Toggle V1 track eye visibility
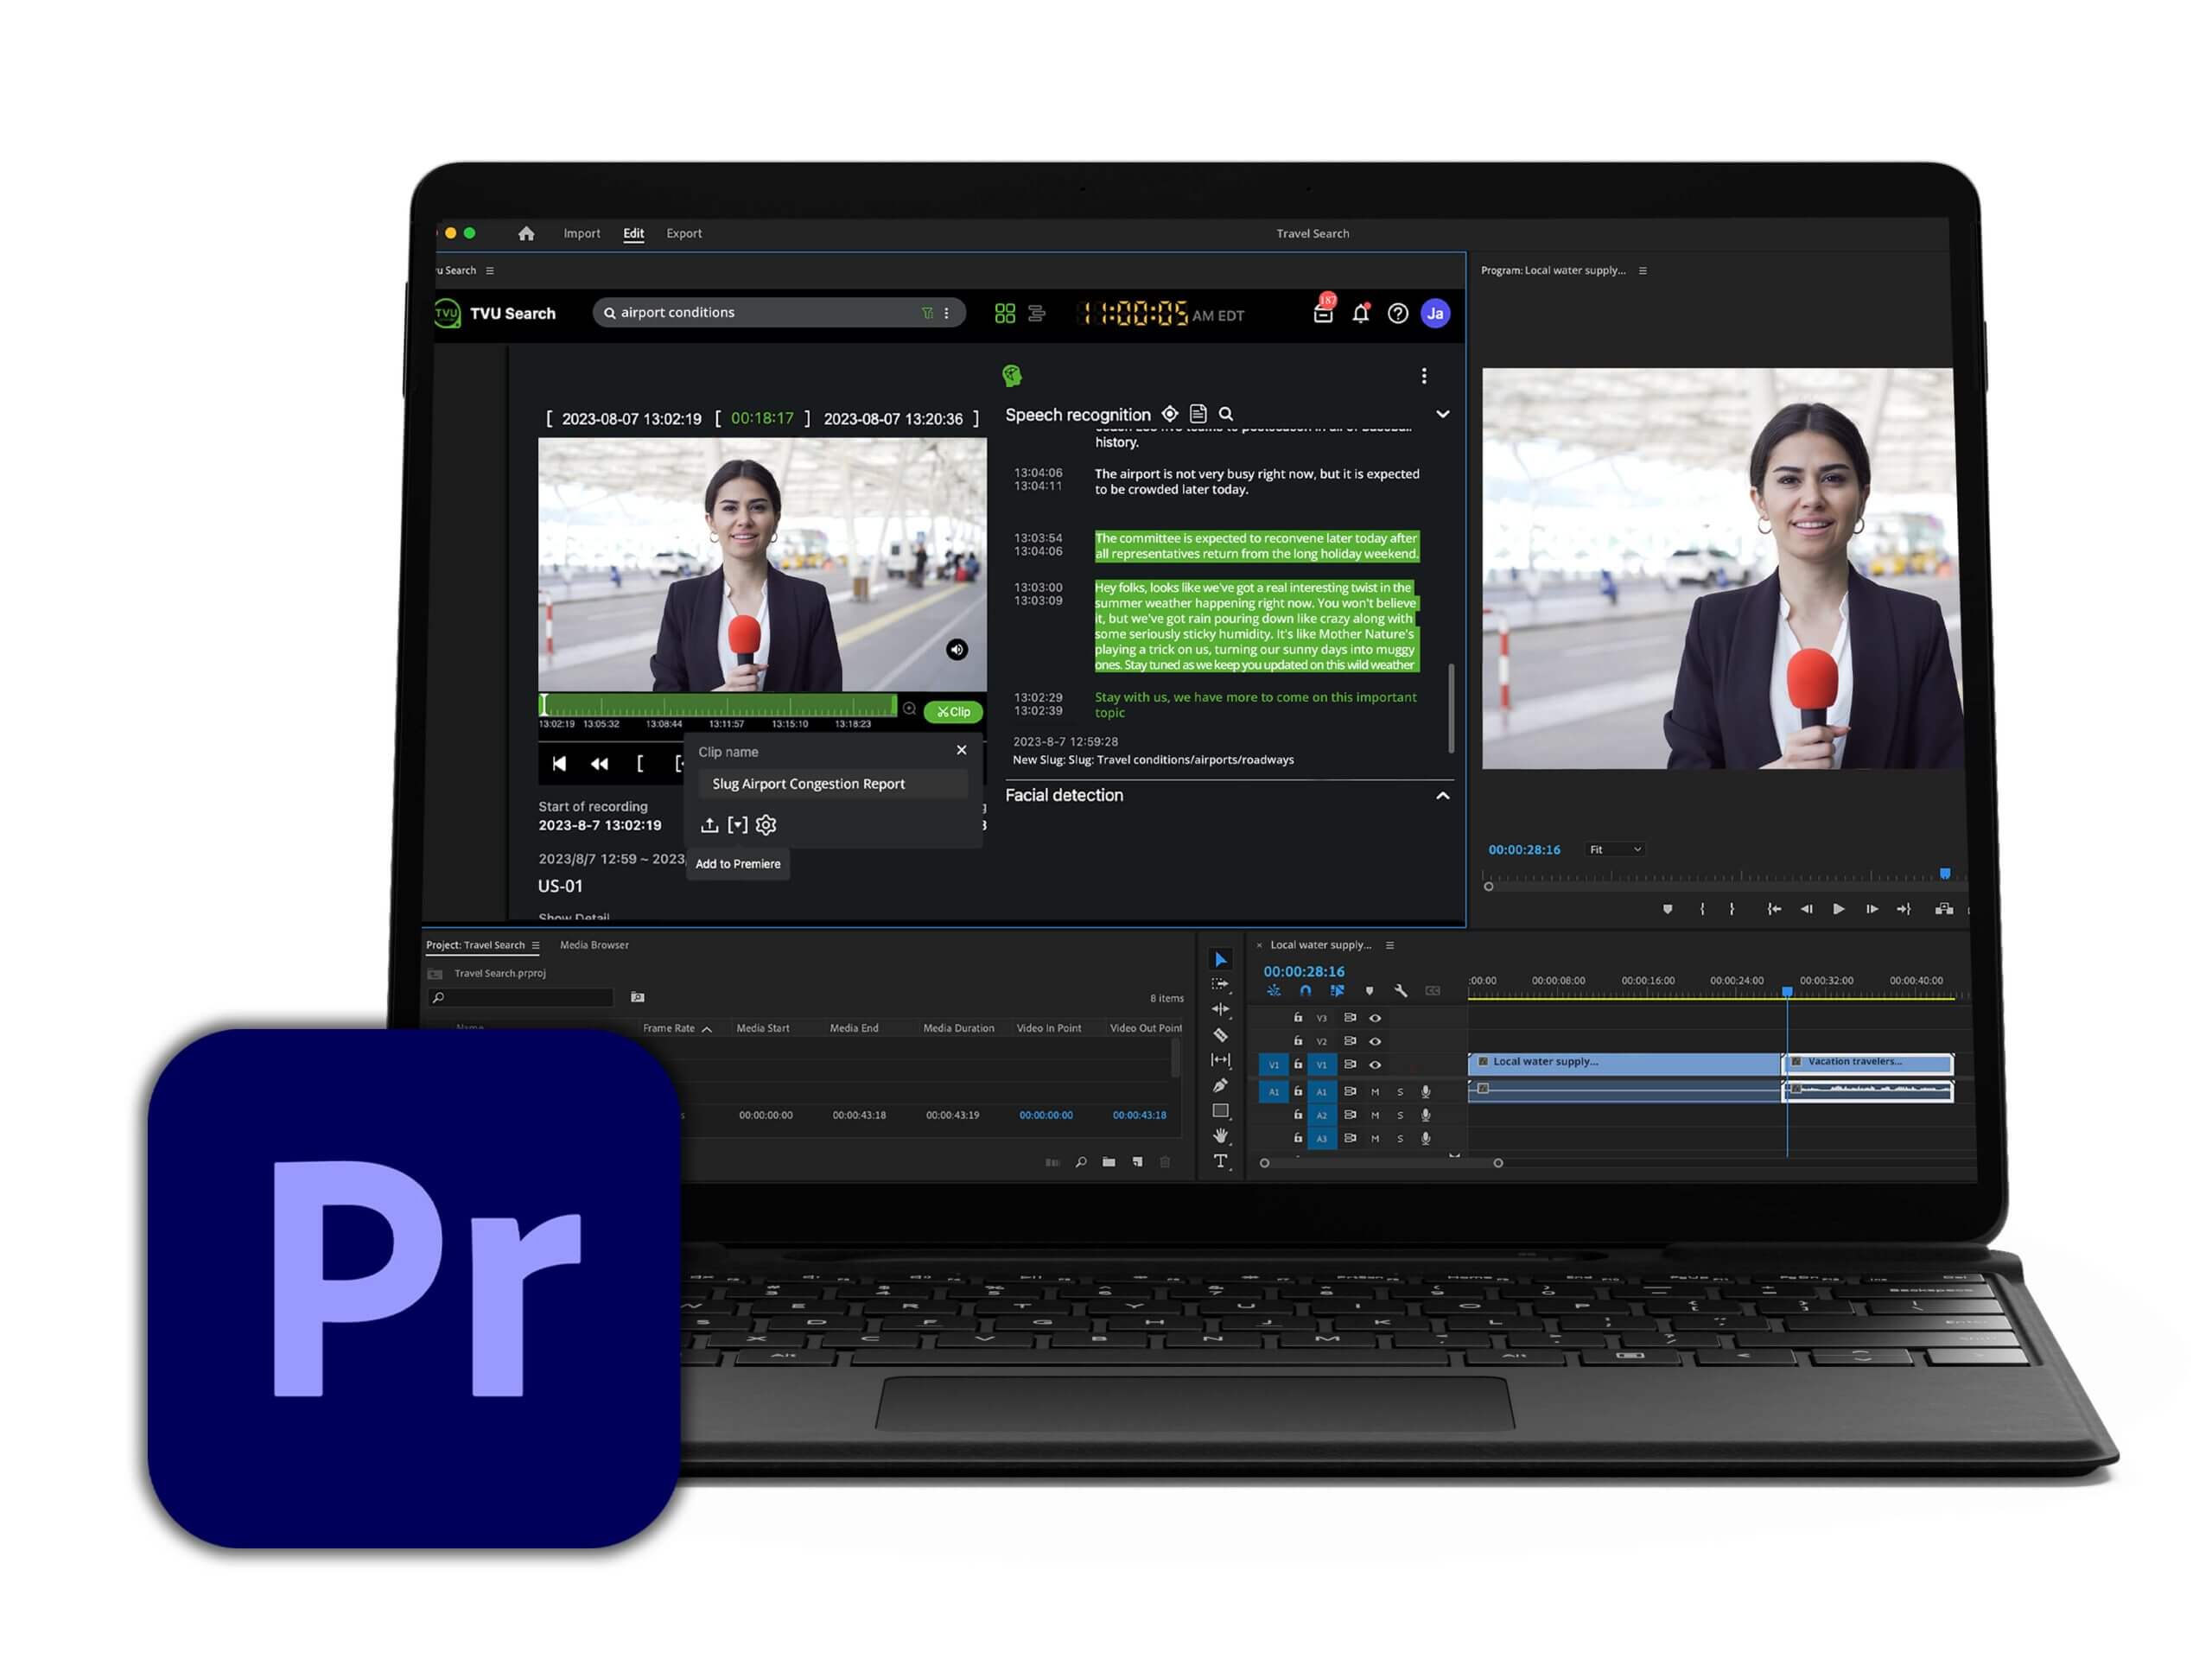This screenshot has width=2212, height=1659. click(x=1375, y=1065)
